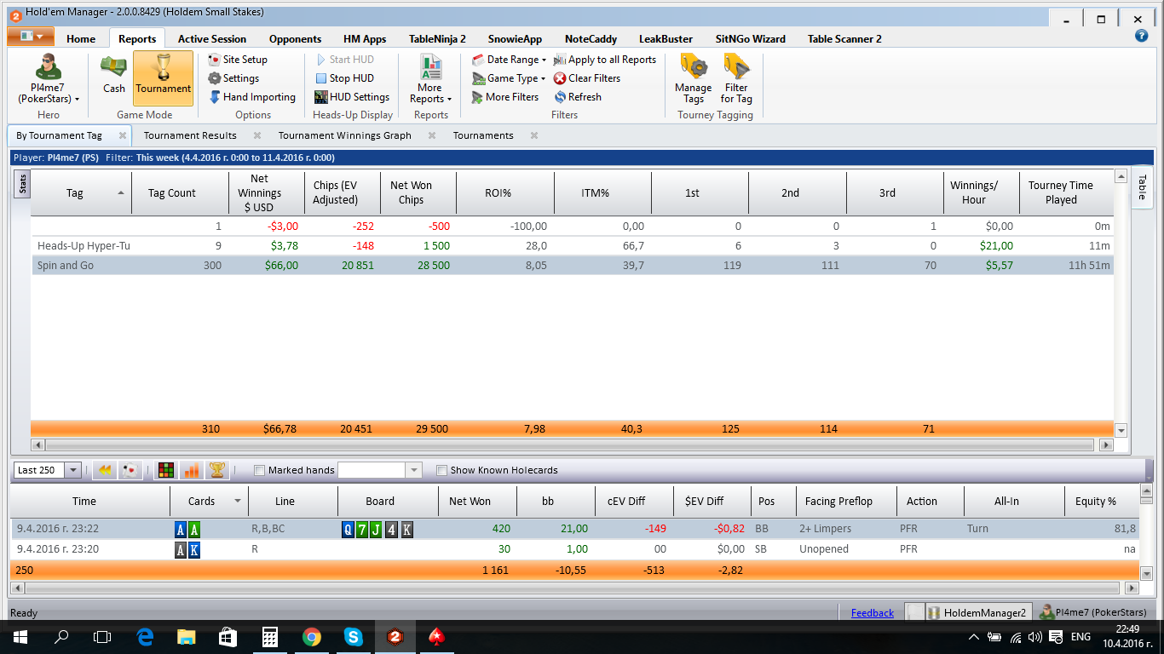Open Site Setup options
1164x654 pixels.
pyautogui.click(x=238, y=60)
